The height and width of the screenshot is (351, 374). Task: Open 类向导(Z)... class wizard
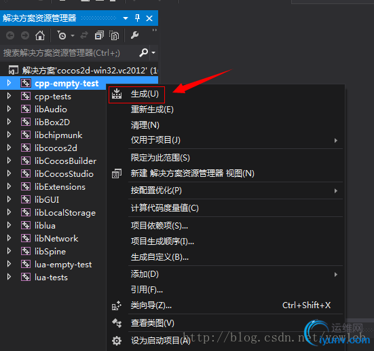(x=225, y=305)
